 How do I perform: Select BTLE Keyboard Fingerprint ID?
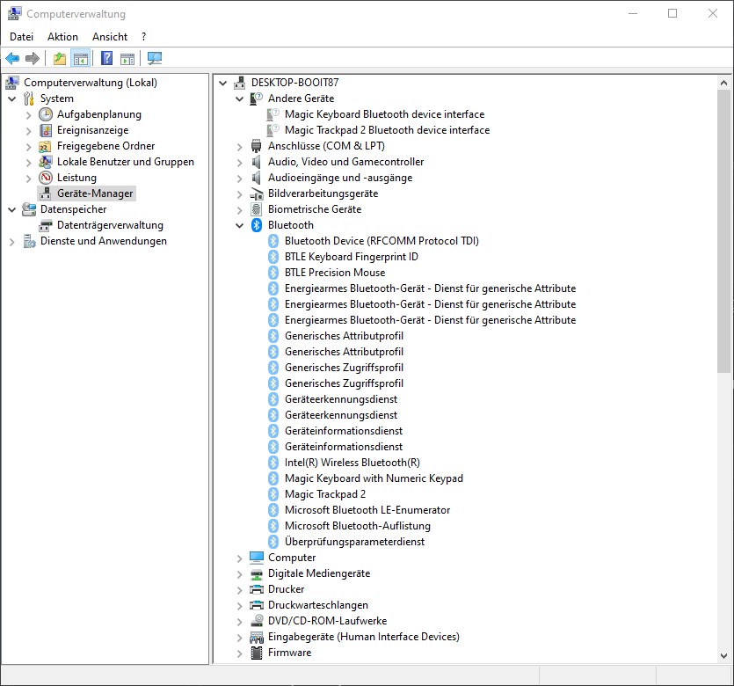pyautogui.click(x=351, y=257)
